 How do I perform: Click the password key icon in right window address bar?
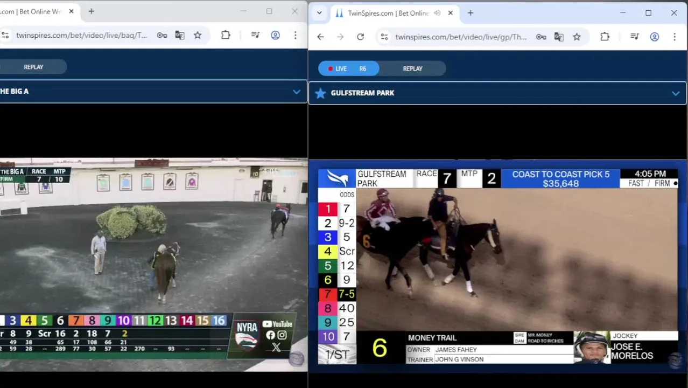[x=541, y=37]
